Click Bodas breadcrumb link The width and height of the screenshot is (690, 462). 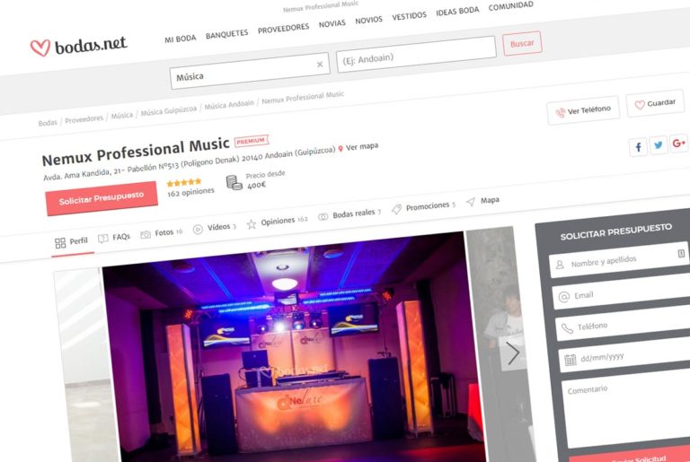coord(48,123)
